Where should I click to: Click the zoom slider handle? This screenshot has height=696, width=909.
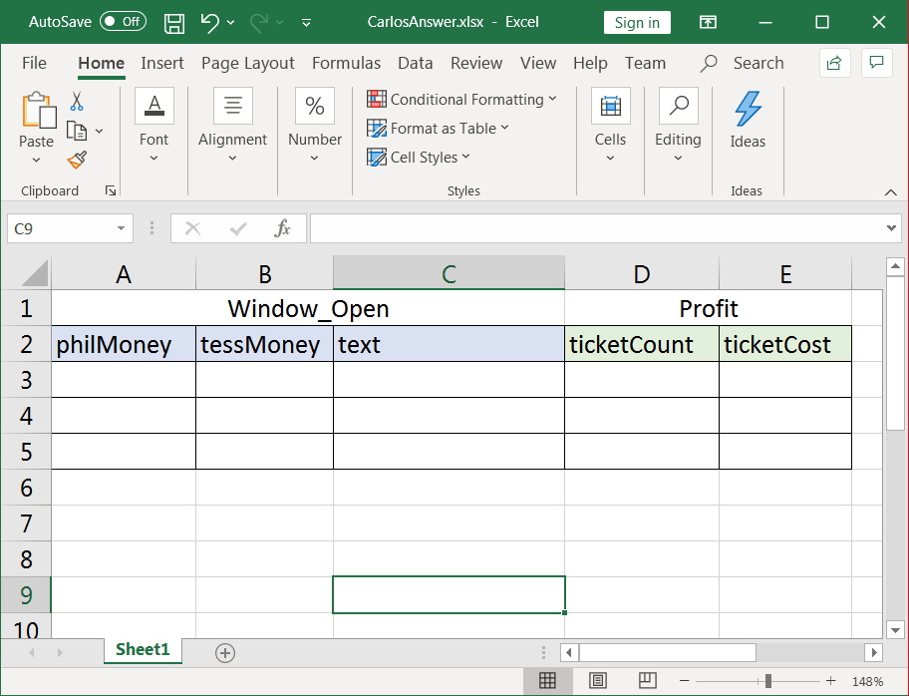pos(768,680)
